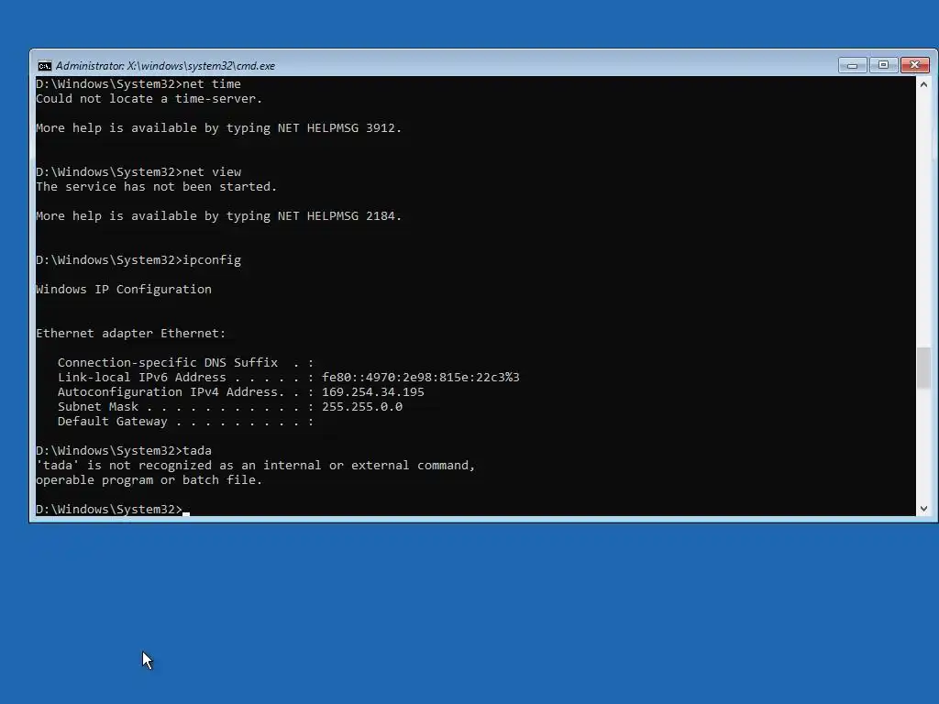
Task: Click the vertical scrollbar thumb
Action: (x=923, y=368)
